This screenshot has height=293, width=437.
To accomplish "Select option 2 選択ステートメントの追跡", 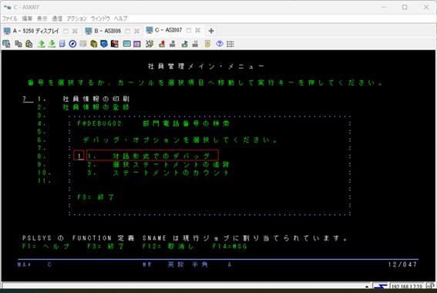I will tap(158, 164).
